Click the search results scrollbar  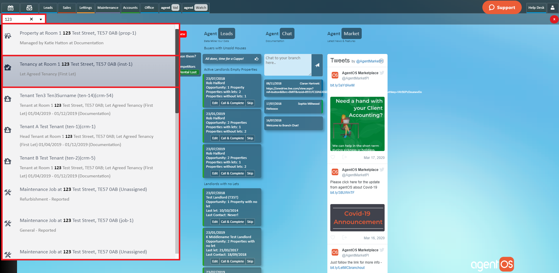tap(177, 71)
